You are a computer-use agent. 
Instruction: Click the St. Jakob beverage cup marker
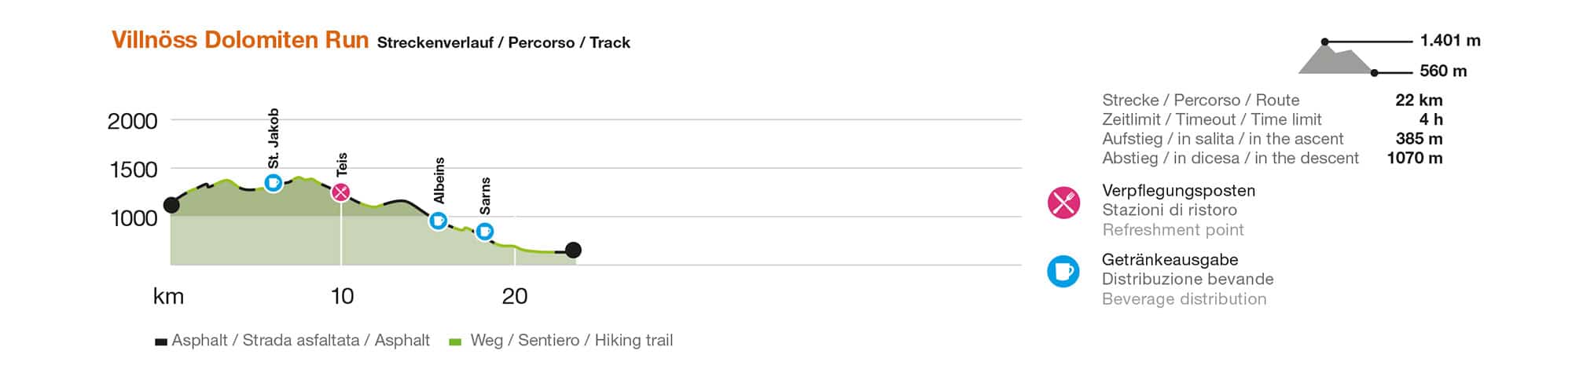click(x=273, y=183)
